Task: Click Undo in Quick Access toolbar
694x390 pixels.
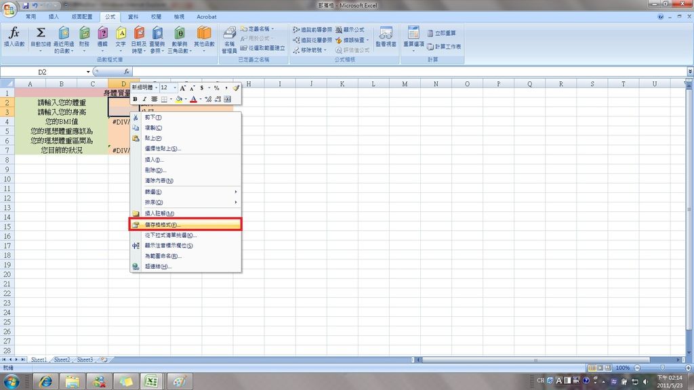Action: coord(35,5)
